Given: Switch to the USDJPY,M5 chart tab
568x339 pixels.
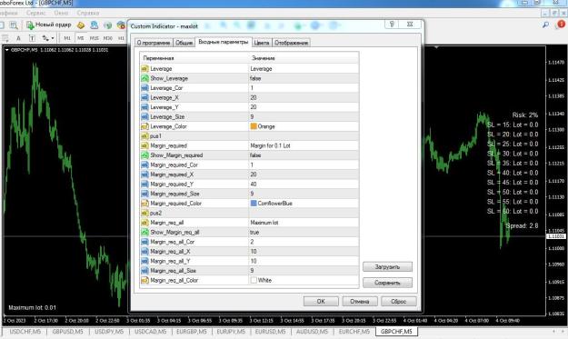Looking at the screenshot, I should click(109, 332).
